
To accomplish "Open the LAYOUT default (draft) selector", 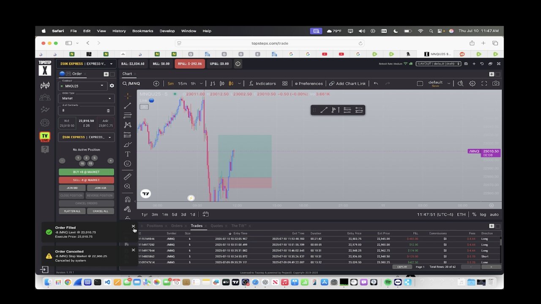I will click(x=438, y=64).
